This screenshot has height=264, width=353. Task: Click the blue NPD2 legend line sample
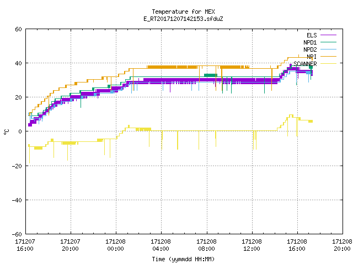[329, 50]
